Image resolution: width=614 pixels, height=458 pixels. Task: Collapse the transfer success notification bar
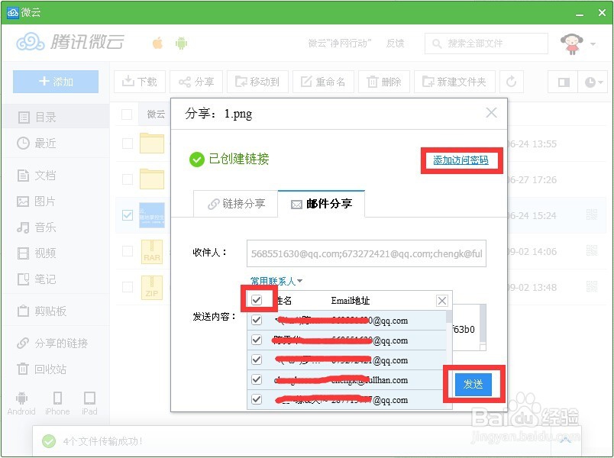click(565, 440)
